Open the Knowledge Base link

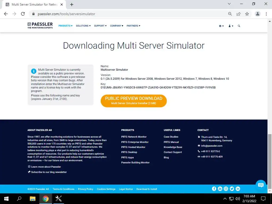pos(173,147)
